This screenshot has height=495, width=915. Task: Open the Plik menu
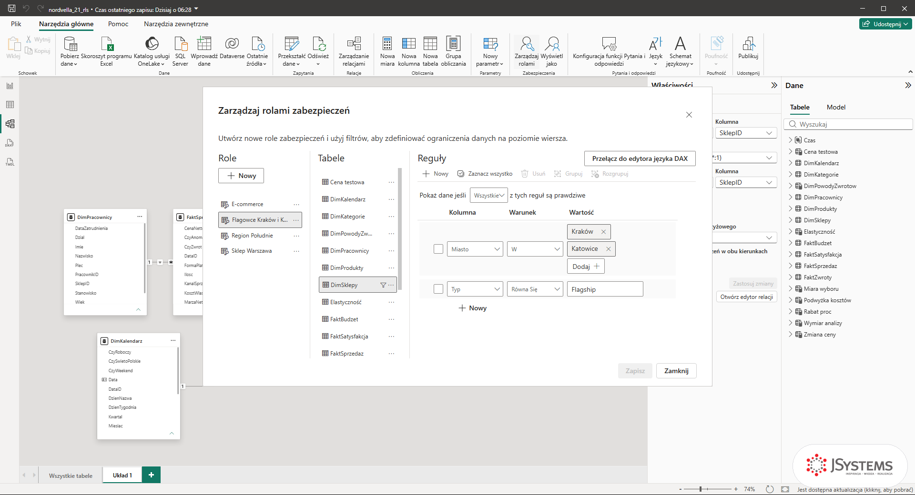16,24
